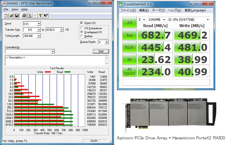Activate context help arrow-question icon
Image resolution: width=229 pixels, height=145 pixels.
click(46, 15)
